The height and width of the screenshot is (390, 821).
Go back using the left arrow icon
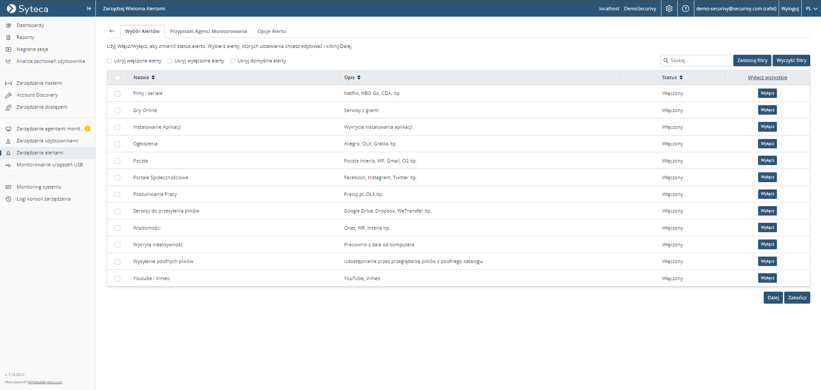112,31
